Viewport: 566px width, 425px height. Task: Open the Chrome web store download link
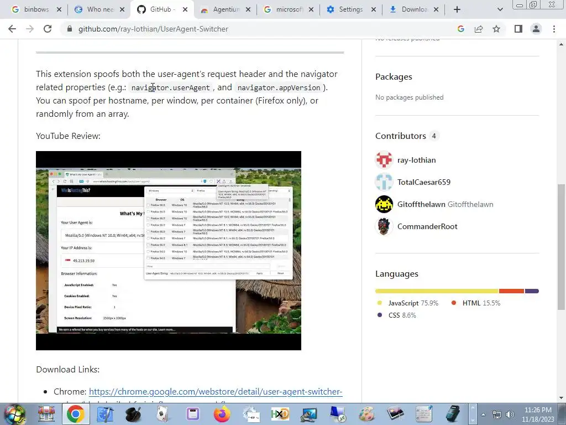[x=216, y=392]
